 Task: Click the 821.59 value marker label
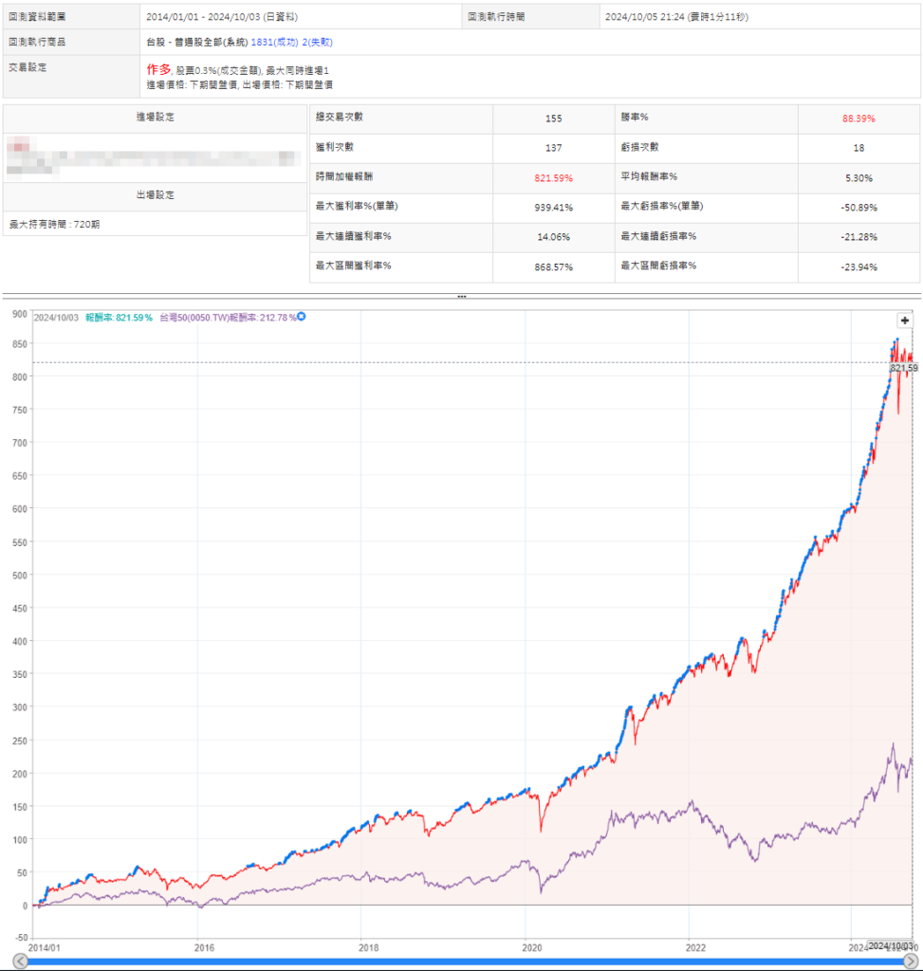click(x=905, y=367)
